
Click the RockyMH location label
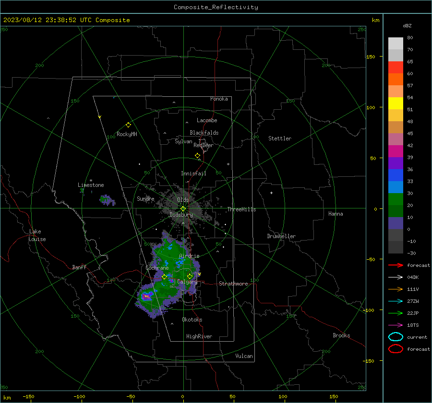pos(127,134)
